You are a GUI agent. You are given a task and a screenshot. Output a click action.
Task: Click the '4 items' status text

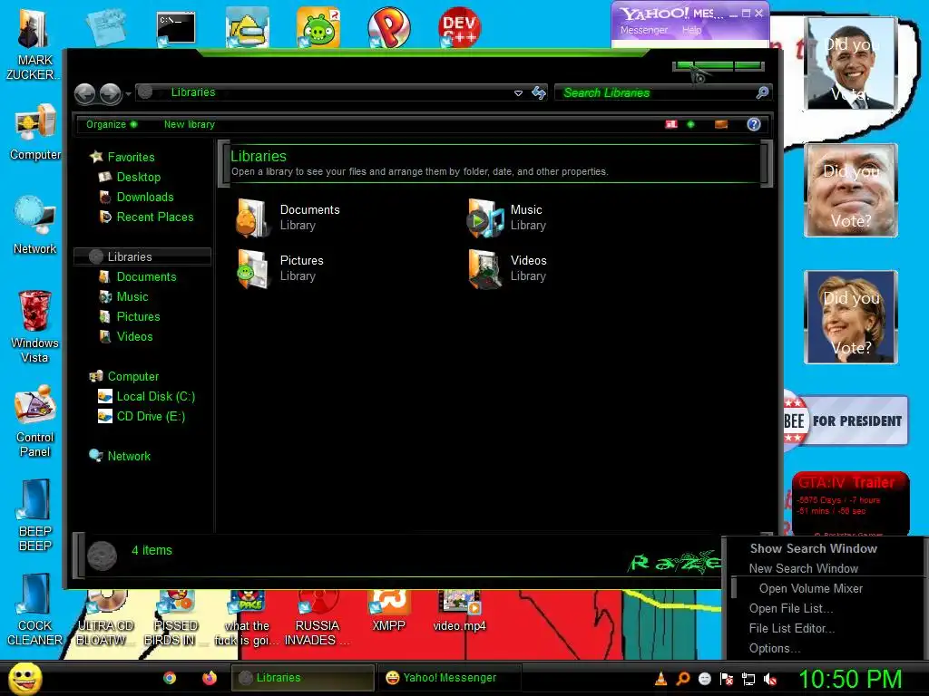(x=152, y=550)
